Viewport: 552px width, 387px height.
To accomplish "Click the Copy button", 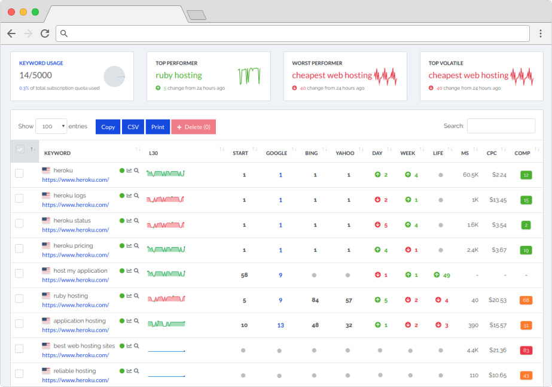I will [x=108, y=127].
